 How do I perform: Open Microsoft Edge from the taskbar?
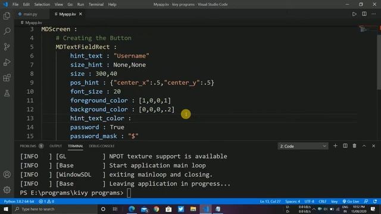coord(132,209)
